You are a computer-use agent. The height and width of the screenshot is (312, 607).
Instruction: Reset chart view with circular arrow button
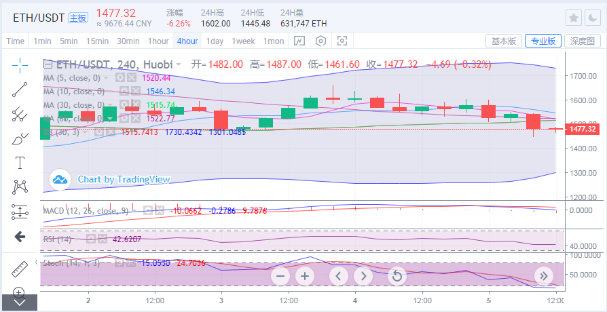(x=397, y=276)
